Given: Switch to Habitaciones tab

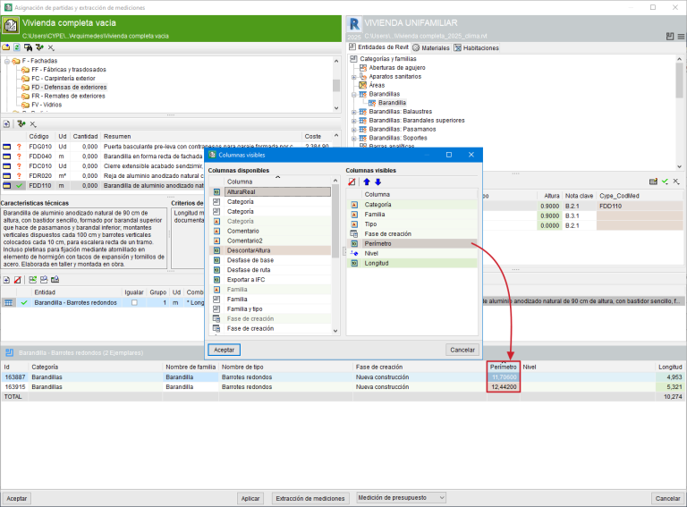Looking at the screenshot, I should 476,47.
